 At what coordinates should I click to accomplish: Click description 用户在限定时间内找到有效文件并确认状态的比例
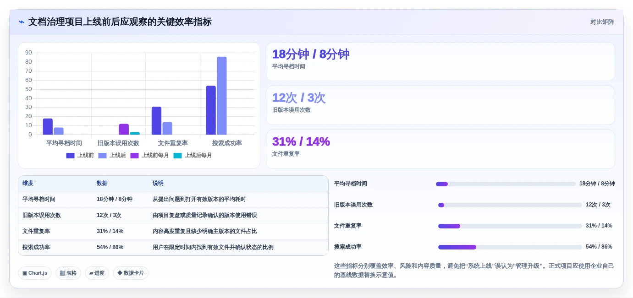pos(213,247)
